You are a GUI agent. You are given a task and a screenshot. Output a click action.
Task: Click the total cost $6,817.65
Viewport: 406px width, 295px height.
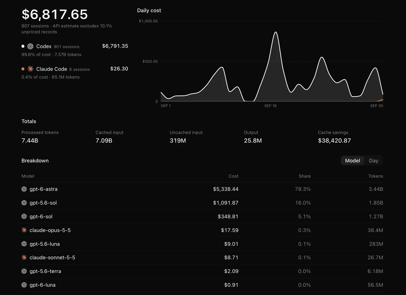tap(55, 15)
